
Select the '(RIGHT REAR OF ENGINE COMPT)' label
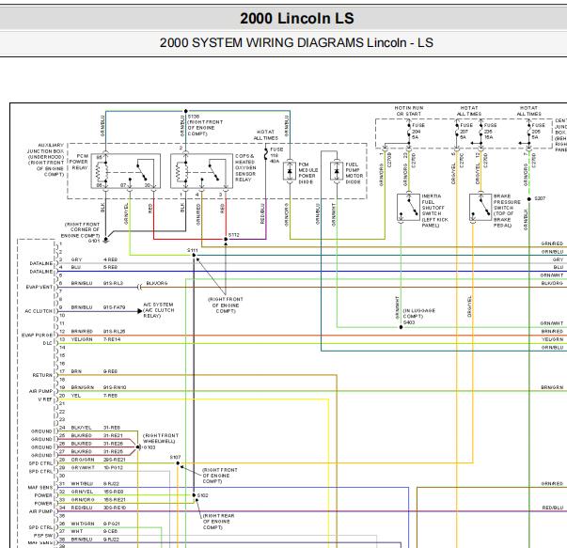point(218,522)
